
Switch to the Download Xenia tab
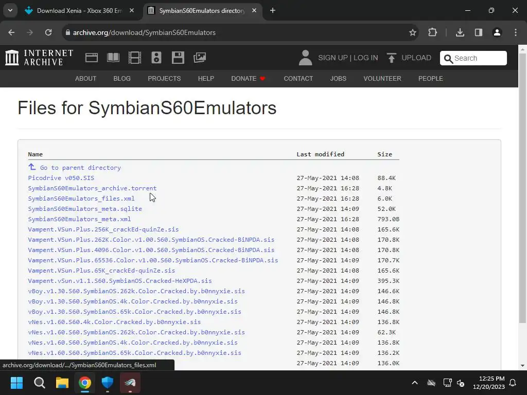80,10
